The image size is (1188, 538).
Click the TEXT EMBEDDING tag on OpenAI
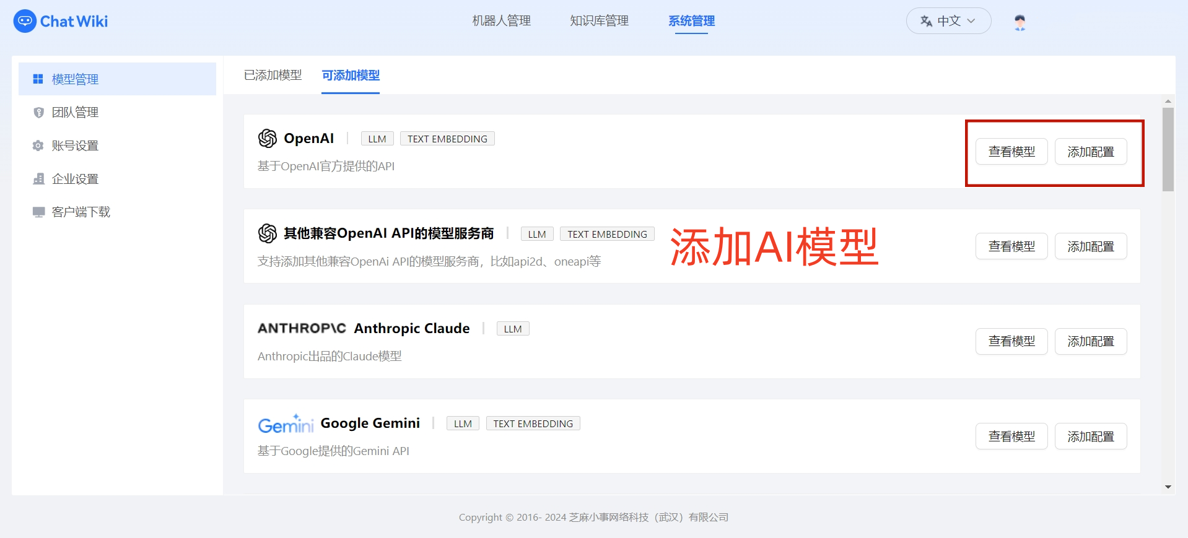[x=447, y=139]
